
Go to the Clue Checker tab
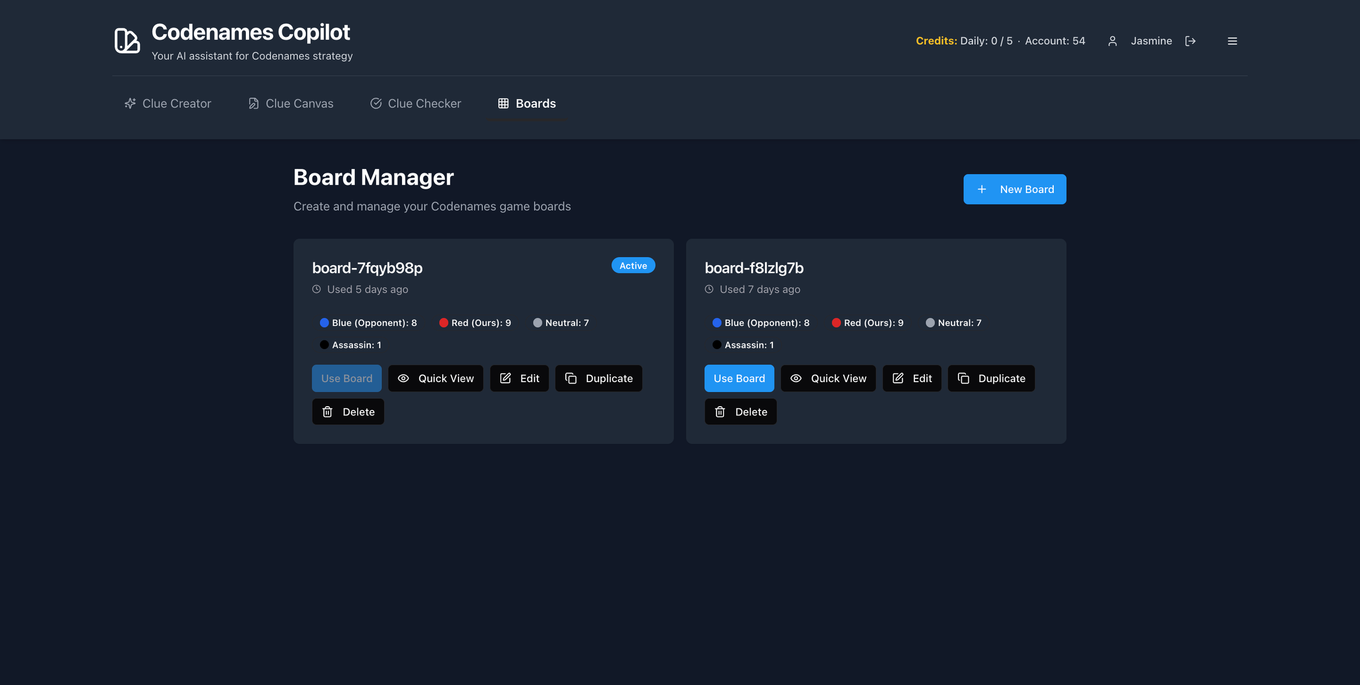pyautogui.click(x=416, y=103)
